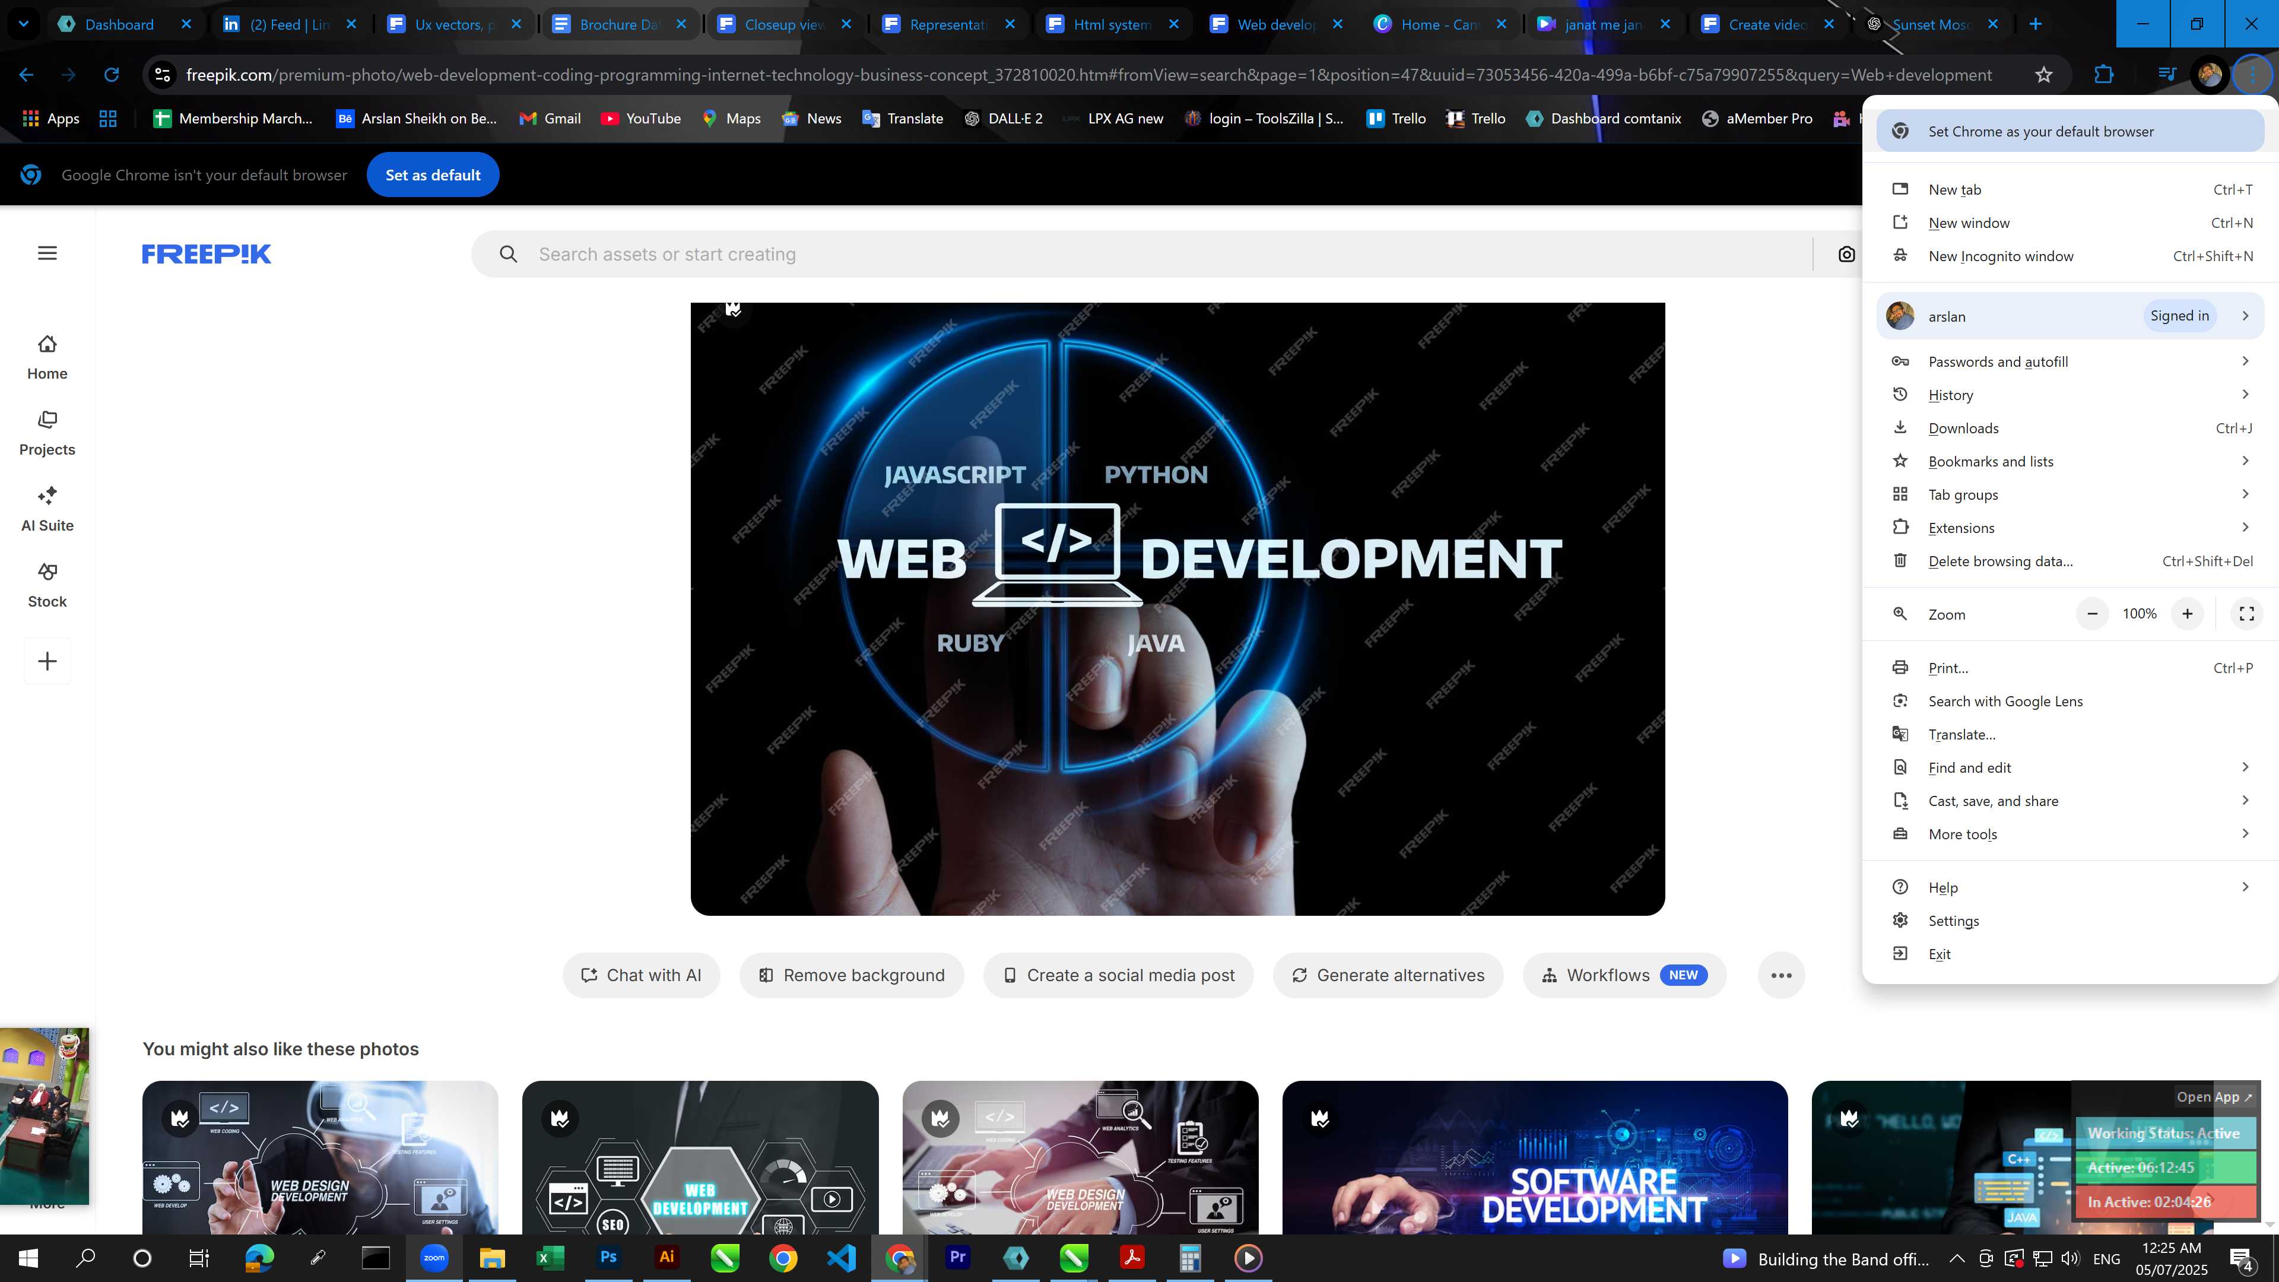Image resolution: width=2279 pixels, height=1282 pixels.
Task: Open Gmail bookmark
Action: click(550, 119)
